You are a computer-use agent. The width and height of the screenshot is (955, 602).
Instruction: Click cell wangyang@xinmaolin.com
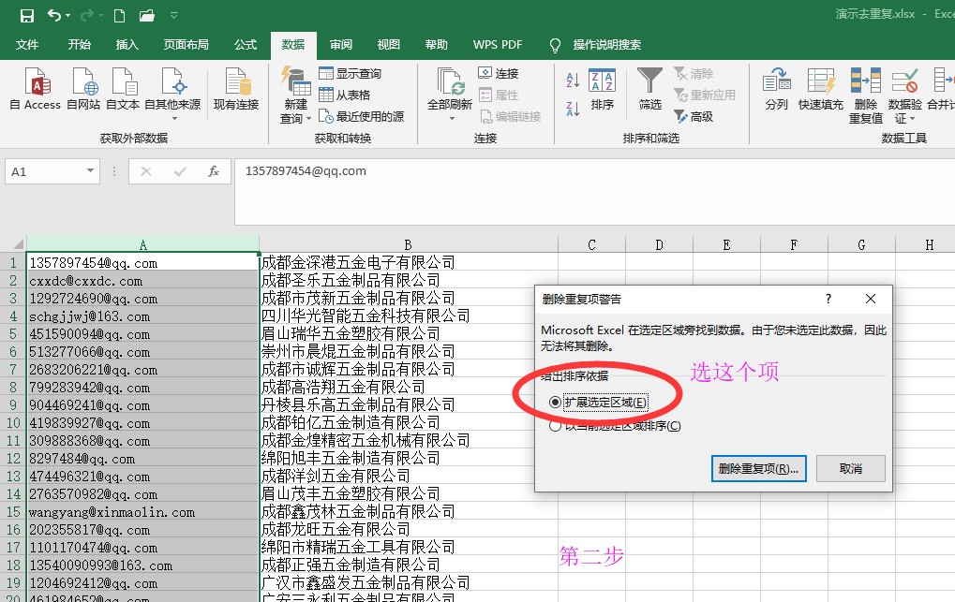143,512
